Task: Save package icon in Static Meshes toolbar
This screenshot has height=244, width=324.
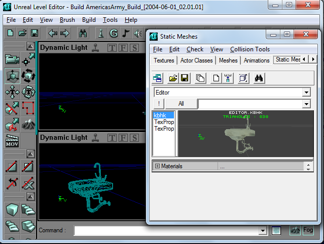Action: pyautogui.click(x=185, y=78)
